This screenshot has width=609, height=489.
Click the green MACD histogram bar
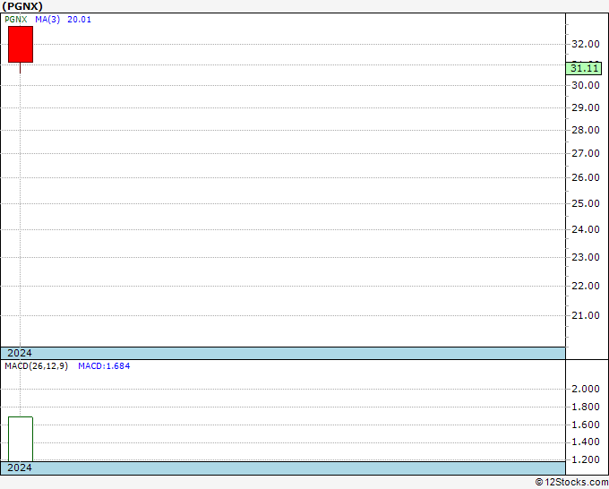(x=21, y=439)
